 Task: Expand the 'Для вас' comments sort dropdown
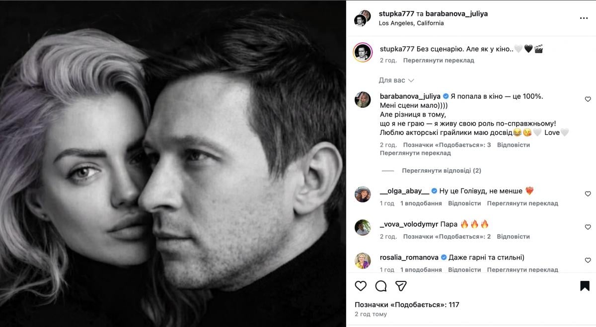click(x=396, y=80)
